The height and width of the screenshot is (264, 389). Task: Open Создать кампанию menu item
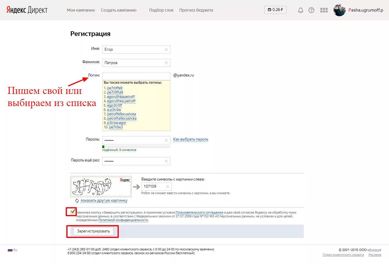[x=118, y=10]
